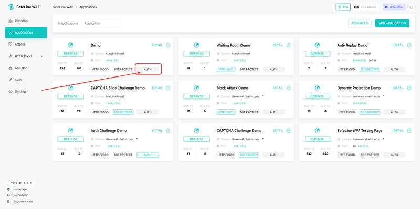This screenshot has width=420, height=209.
Task: Click the logout icon at top right
Action: (412, 7)
